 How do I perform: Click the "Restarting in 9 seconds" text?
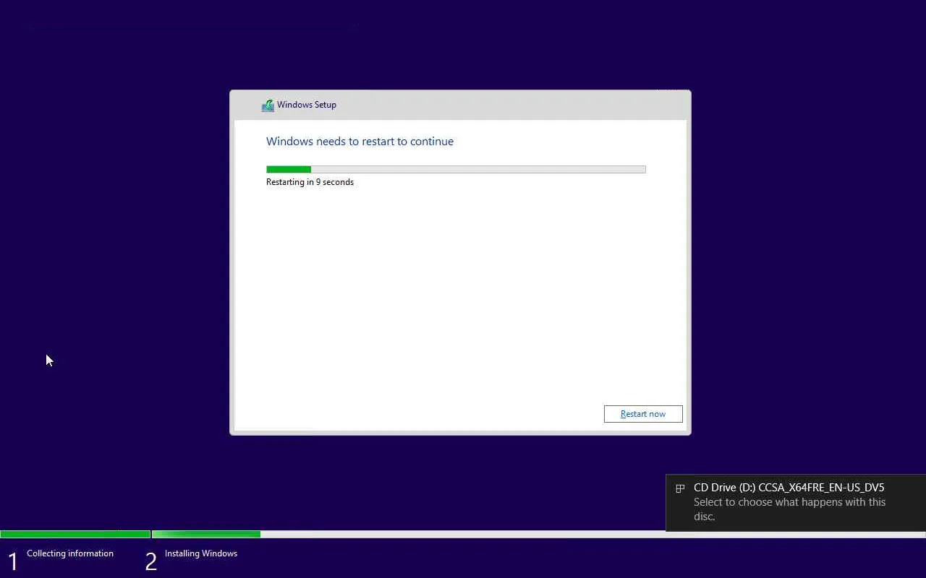tap(310, 182)
